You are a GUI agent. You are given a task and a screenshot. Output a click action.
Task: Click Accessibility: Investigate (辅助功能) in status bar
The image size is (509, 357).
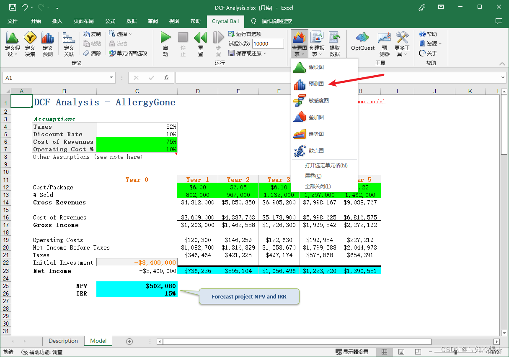(x=42, y=352)
